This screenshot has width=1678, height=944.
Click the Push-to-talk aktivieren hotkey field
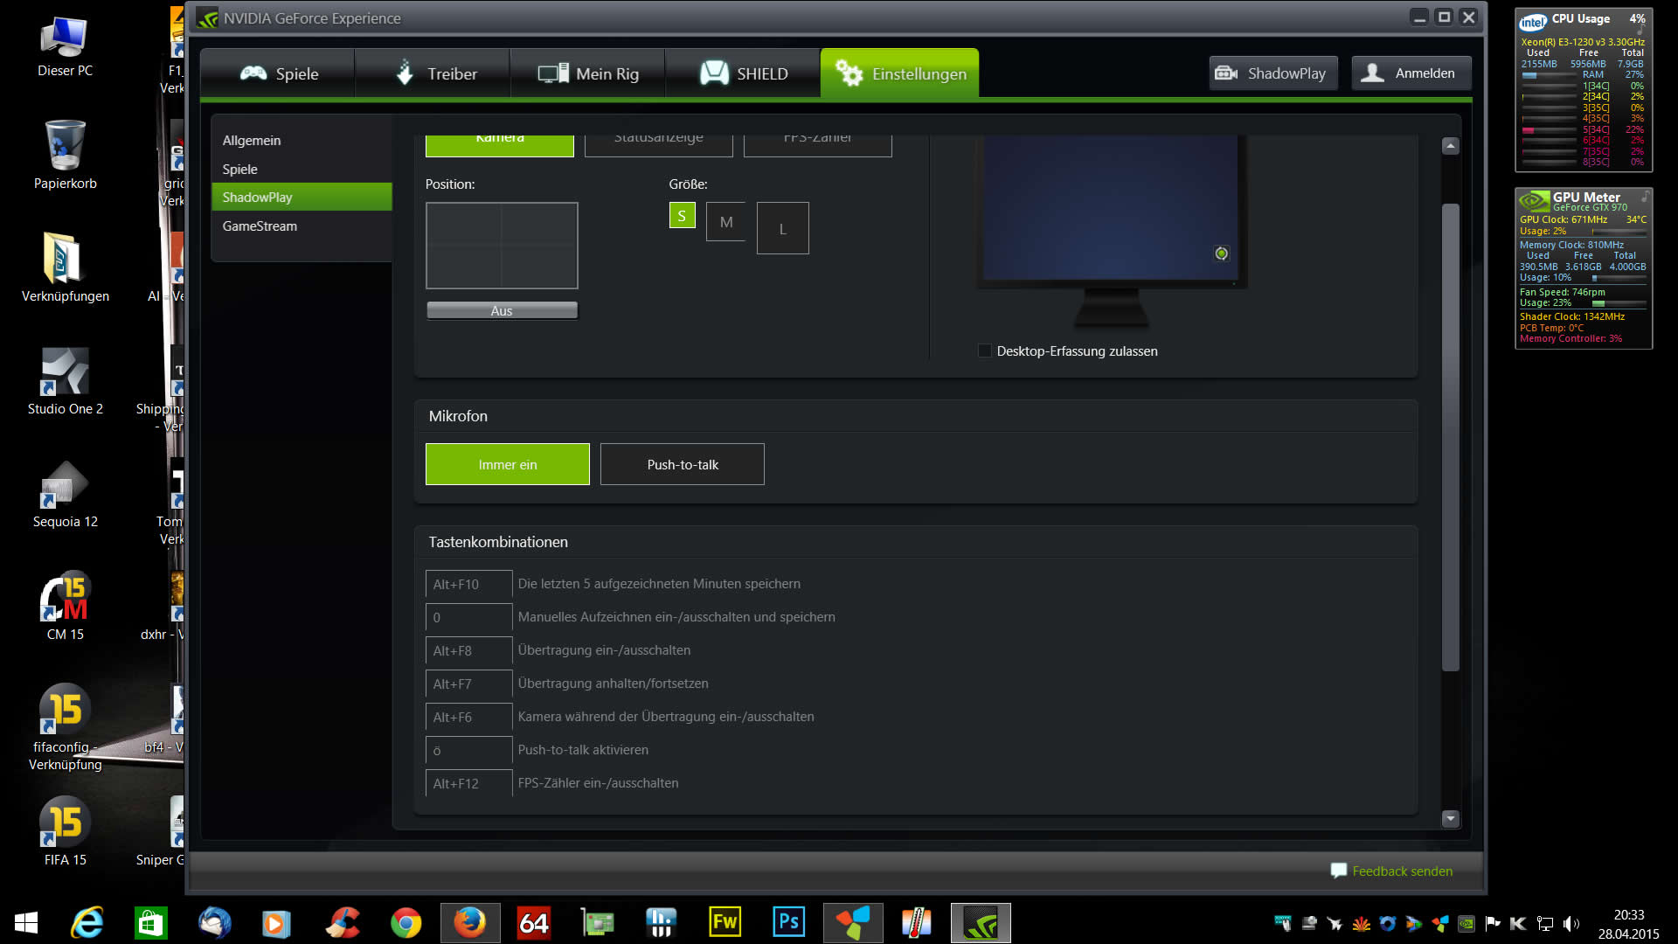[x=469, y=750]
